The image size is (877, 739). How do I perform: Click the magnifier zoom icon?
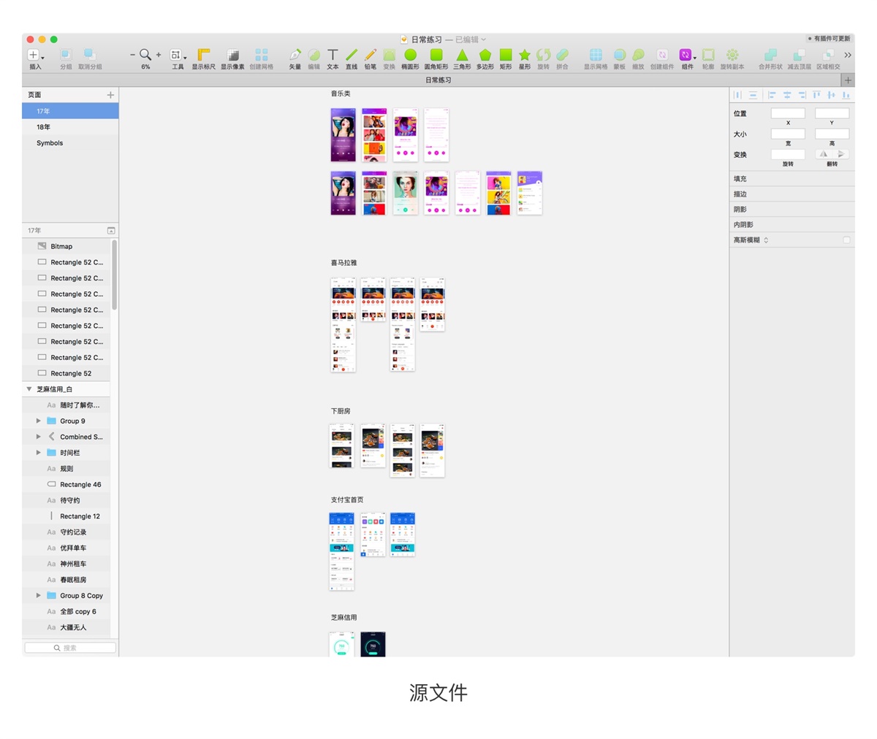click(x=145, y=55)
